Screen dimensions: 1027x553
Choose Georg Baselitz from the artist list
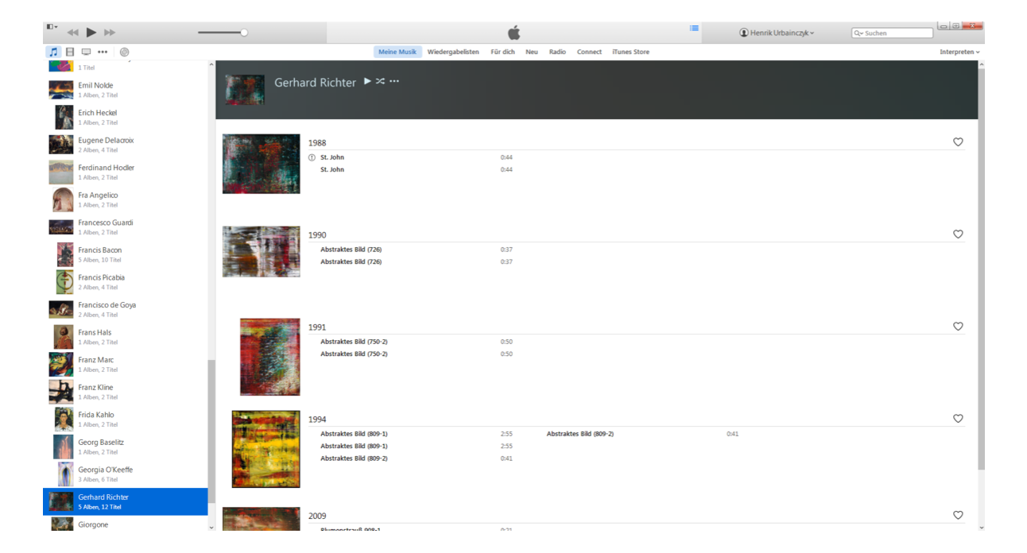click(x=126, y=447)
